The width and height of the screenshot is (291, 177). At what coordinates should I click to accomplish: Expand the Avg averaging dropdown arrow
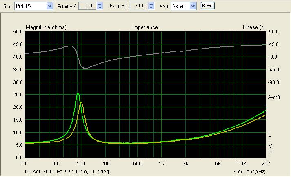(193, 6)
